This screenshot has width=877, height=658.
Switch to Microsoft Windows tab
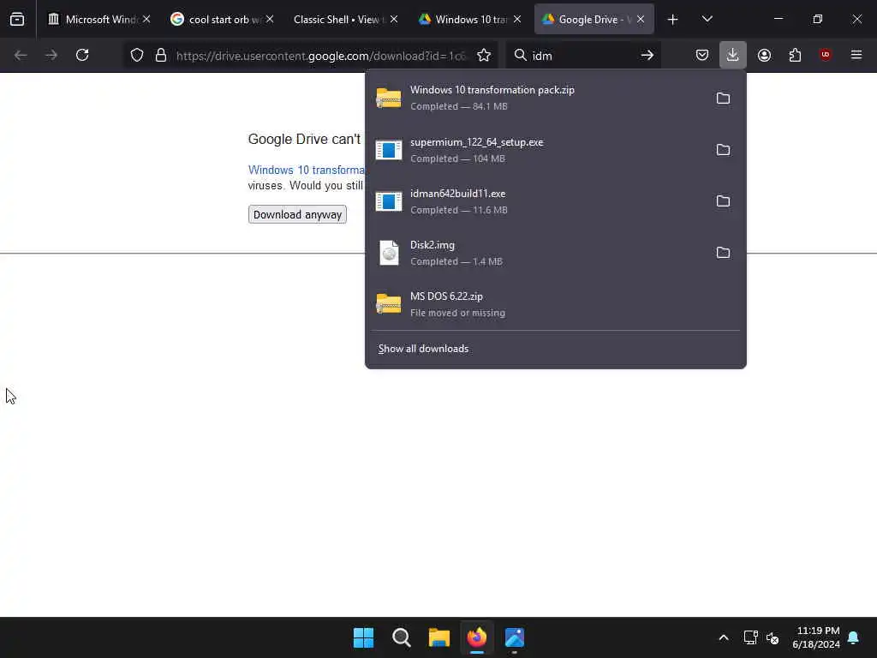point(101,20)
